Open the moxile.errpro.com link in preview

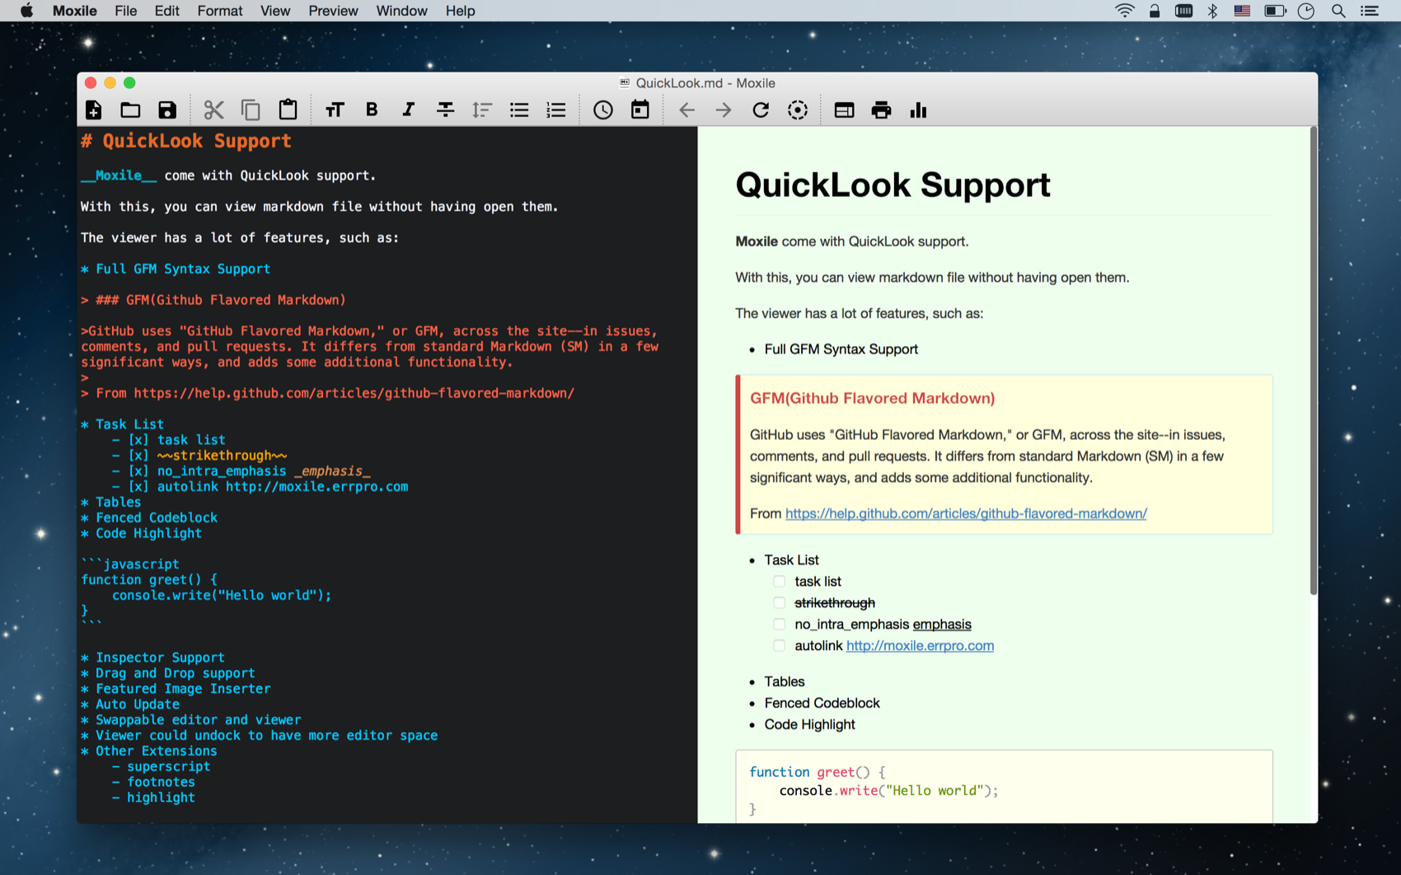point(920,645)
